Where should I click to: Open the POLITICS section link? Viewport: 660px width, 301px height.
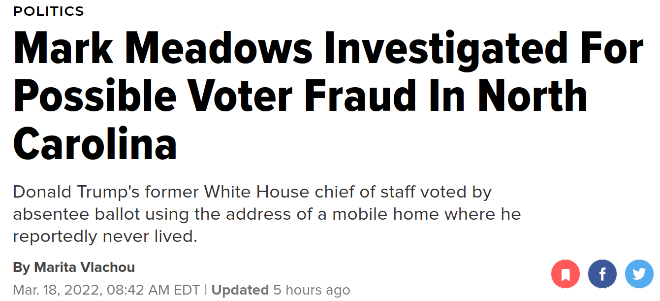point(49,11)
